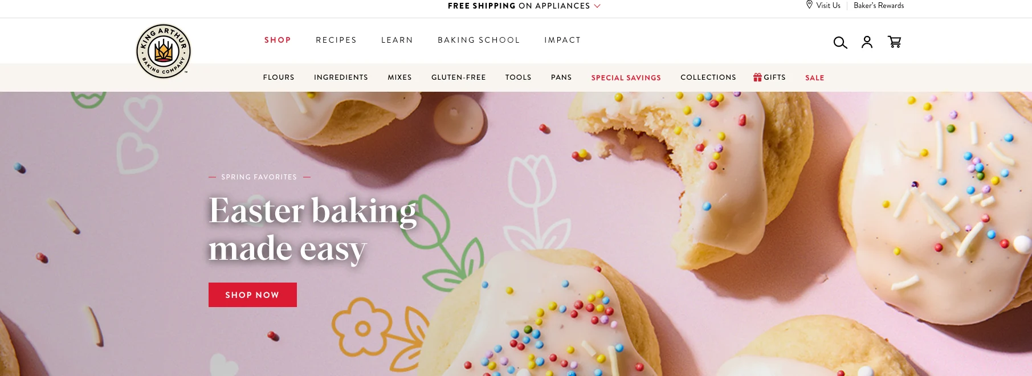Open the Gluten-Free category
This screenshot has width=1032, height=376.
click(459, 77)
